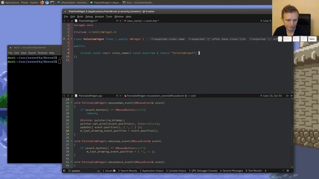Open the 5 QML Debugger Console pane
The height and width of the screenshot is (179, 319).
203,171
